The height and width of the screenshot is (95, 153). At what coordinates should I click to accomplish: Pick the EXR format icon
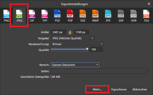click(x=121, y=16)
